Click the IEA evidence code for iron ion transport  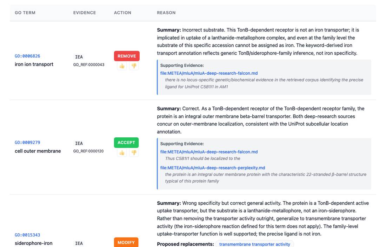point(79,57)
